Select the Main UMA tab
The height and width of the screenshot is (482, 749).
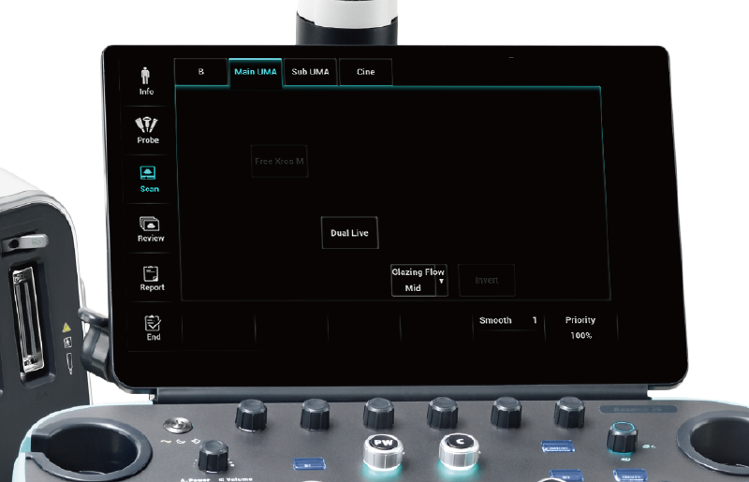point(255,72)
